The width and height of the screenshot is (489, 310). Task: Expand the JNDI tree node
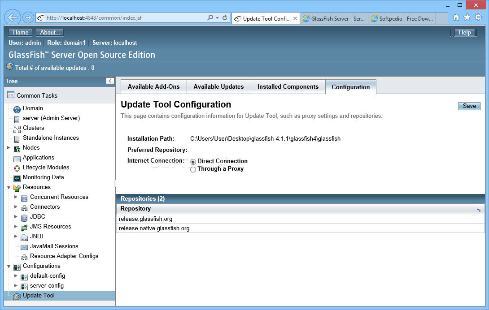tap(16, 236)
